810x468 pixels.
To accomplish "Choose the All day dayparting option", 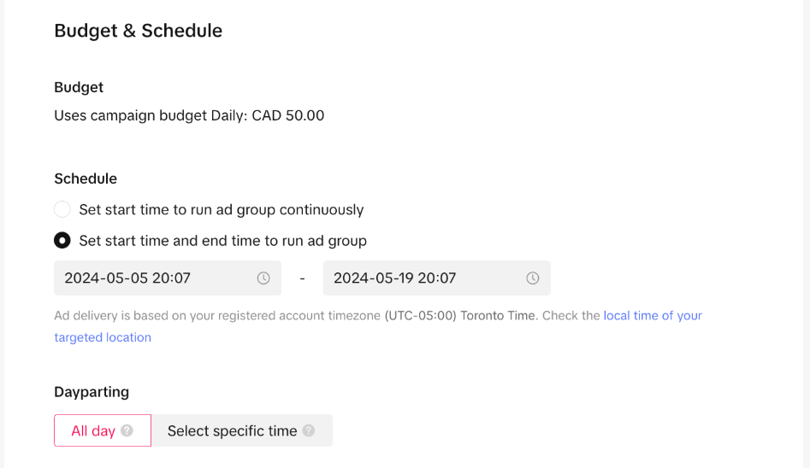I will [x=93, y=430].
